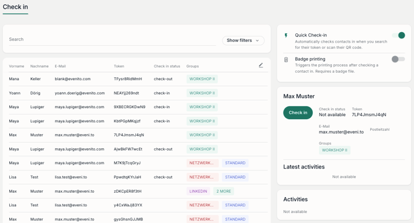Click the pencil edit columns icon
This screenshot has width=414, height=223.
tap(261, 65)
